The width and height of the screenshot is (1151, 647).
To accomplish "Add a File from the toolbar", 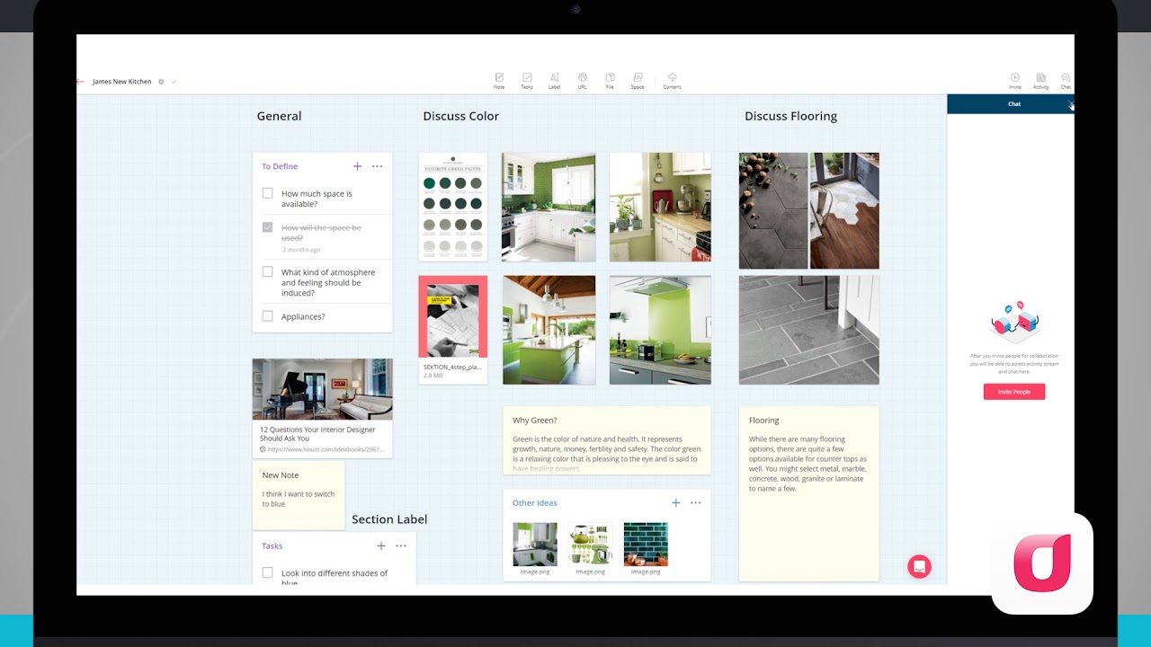I will tap(610, 81).
